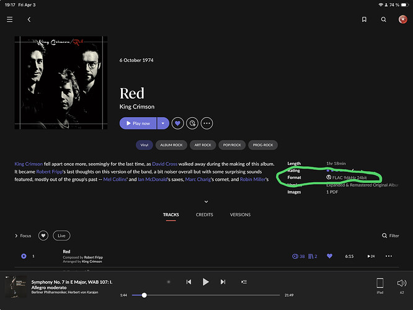Open the ALBUM ROCK genre tag
The width and height of the screenshot is (413, 310).
pyautogui.click(x=171, y=145)
